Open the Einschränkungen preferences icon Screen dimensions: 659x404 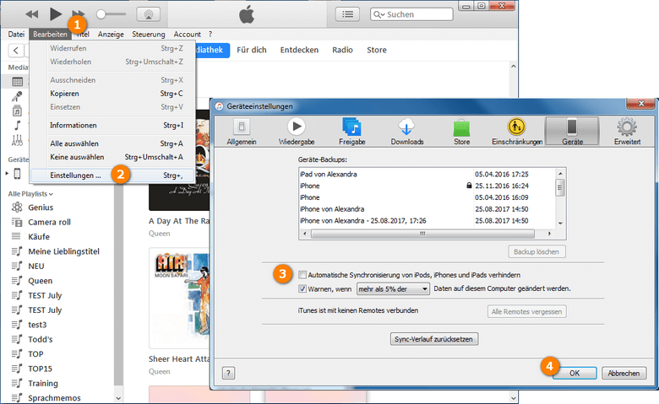[x=516, y=132]
